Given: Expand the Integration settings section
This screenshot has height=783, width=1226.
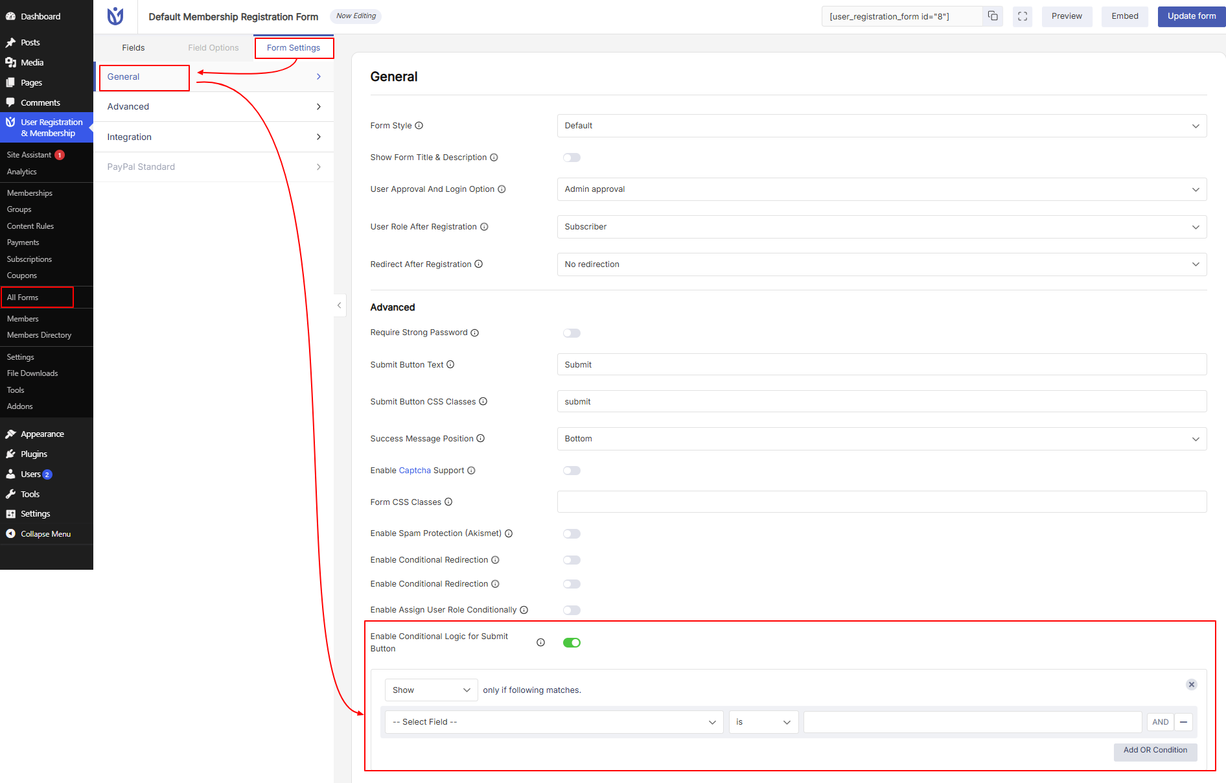Looking at the screenshot, I should point(214,137).
